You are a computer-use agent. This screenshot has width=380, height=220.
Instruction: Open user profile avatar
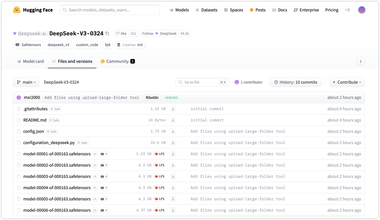pyautogui.click(x=362, y=10)
